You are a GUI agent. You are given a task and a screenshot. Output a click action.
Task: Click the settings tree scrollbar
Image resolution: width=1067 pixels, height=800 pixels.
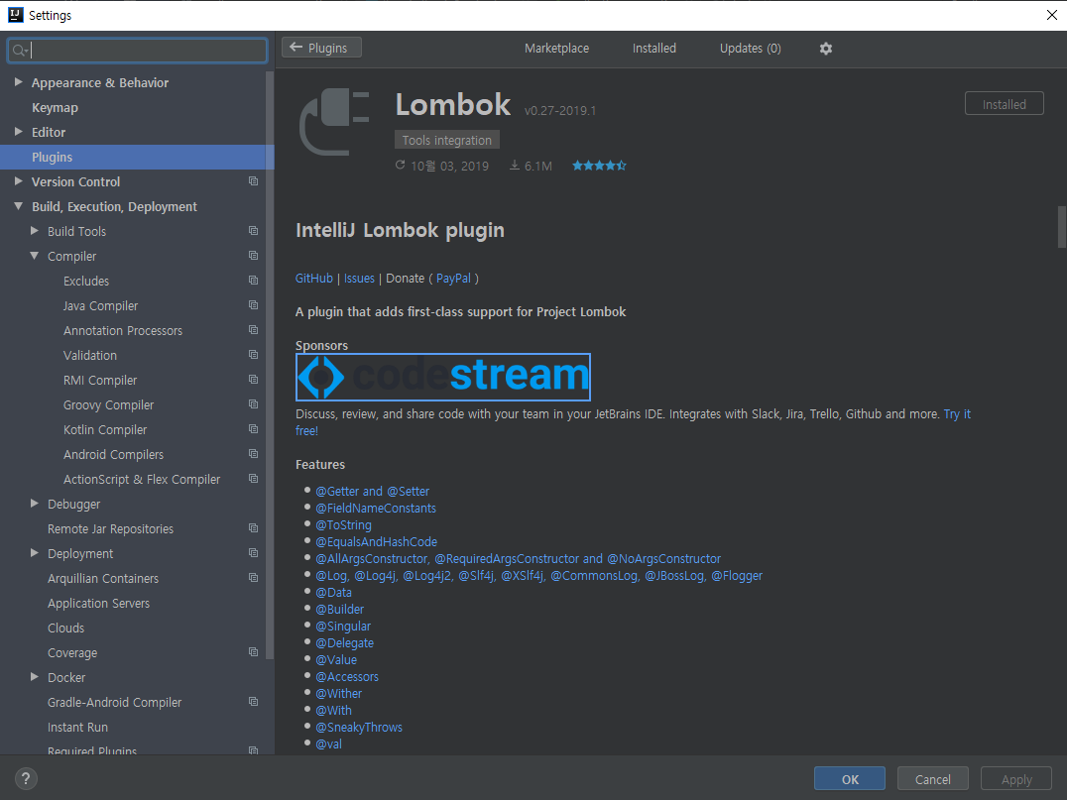click(270, 366)
